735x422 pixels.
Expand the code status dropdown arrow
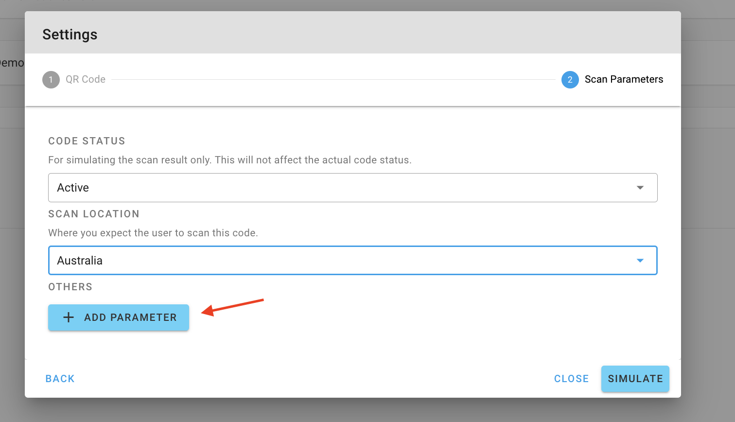point(640,188)
